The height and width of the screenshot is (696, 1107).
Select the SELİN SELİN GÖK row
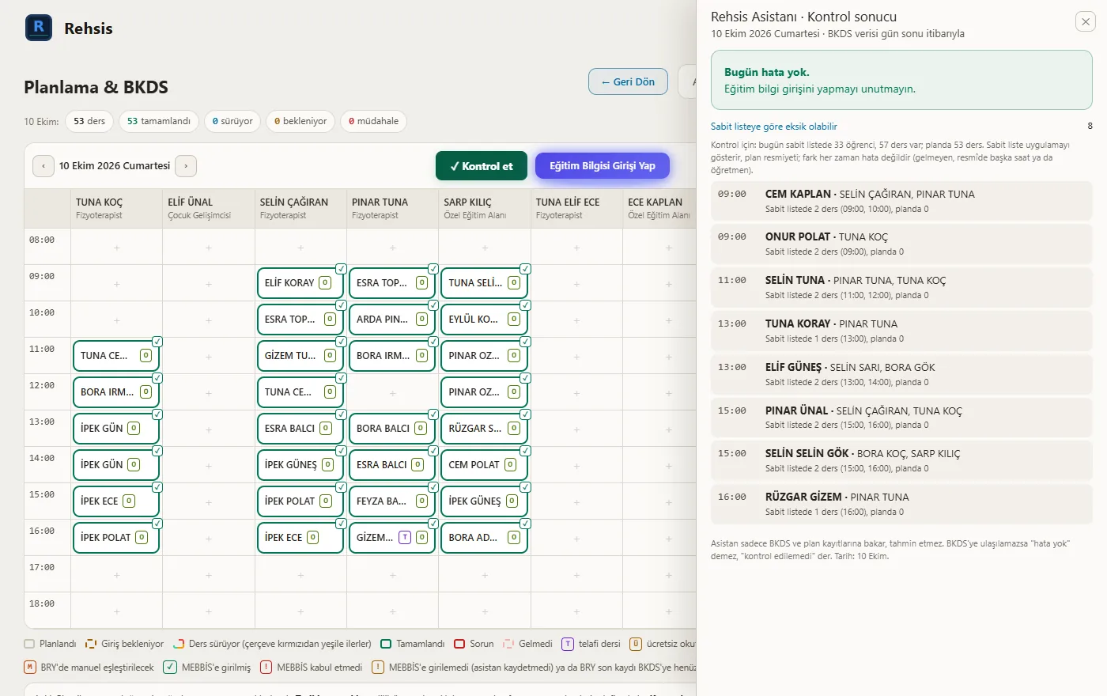(901, 460)
